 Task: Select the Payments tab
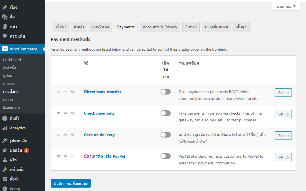(126, 27)
